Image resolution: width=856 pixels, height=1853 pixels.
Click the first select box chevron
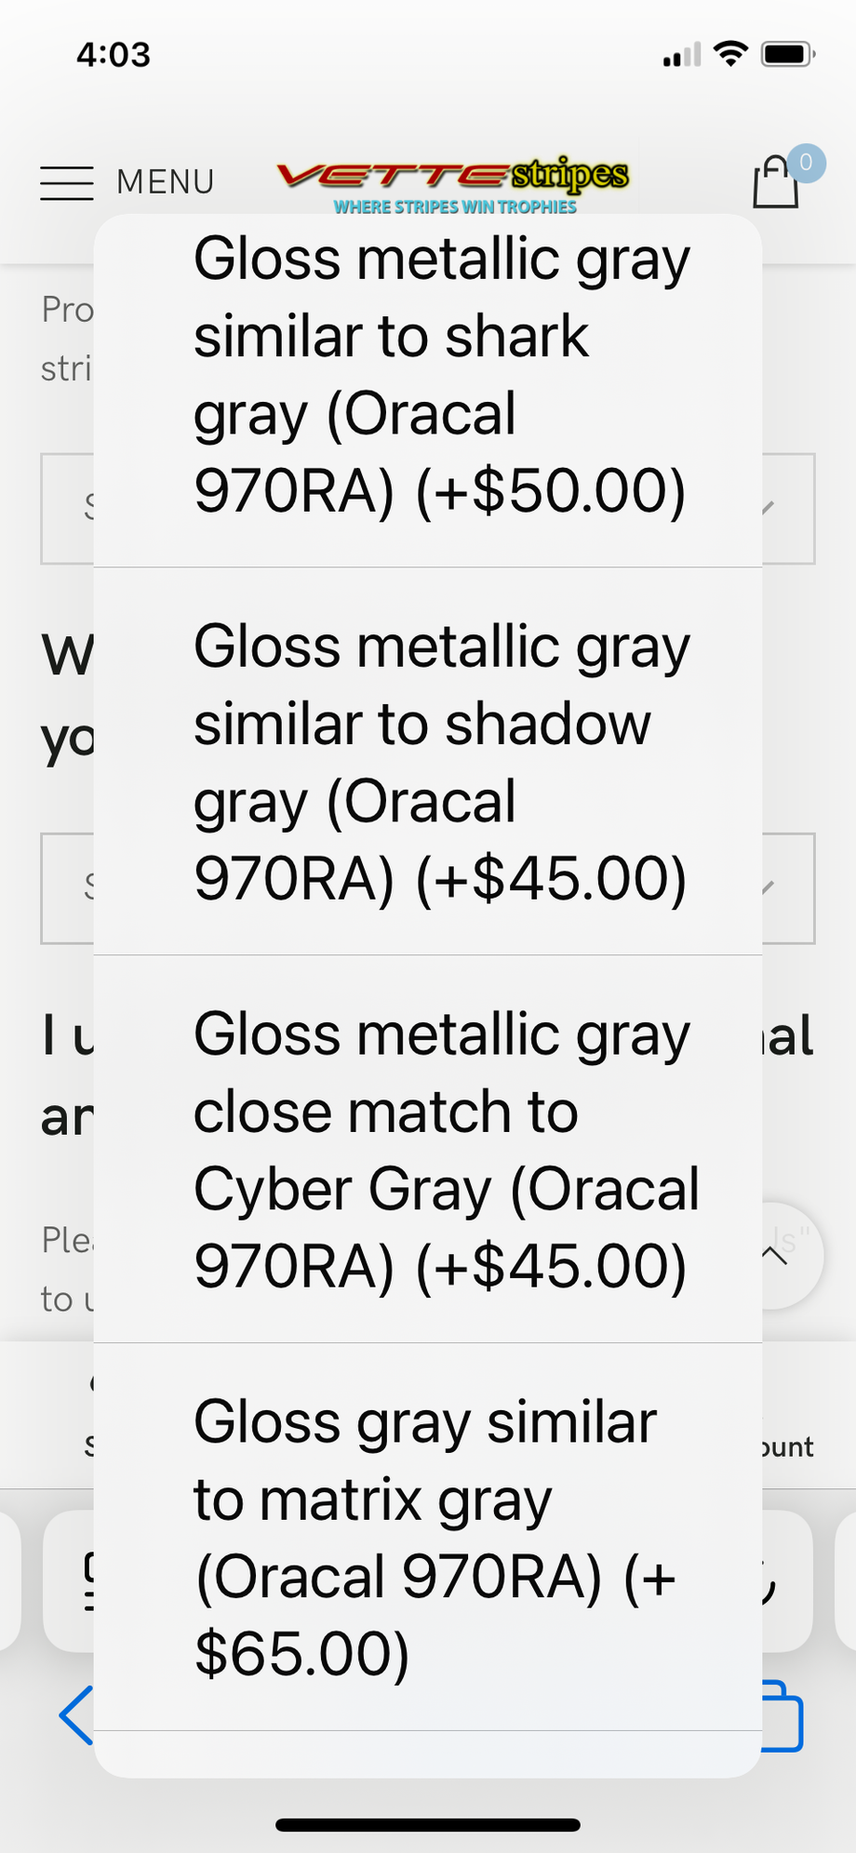769,508
